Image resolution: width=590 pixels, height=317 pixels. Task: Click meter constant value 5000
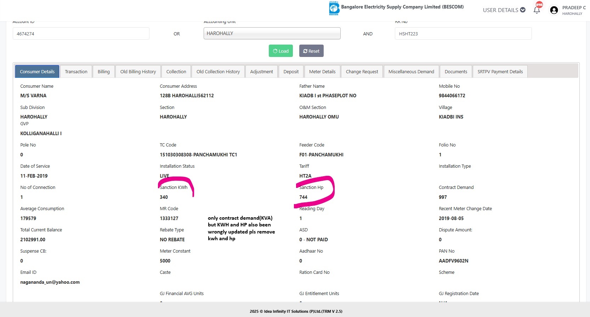tap(165, 261)
